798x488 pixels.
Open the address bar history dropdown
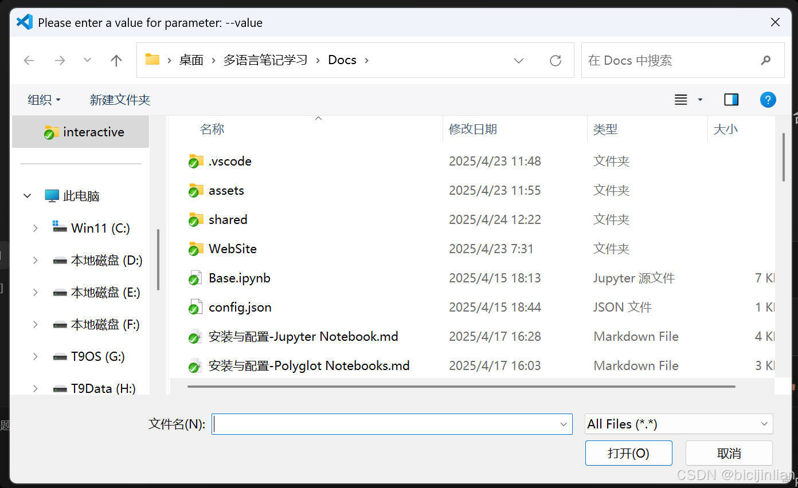coord(519,60)
